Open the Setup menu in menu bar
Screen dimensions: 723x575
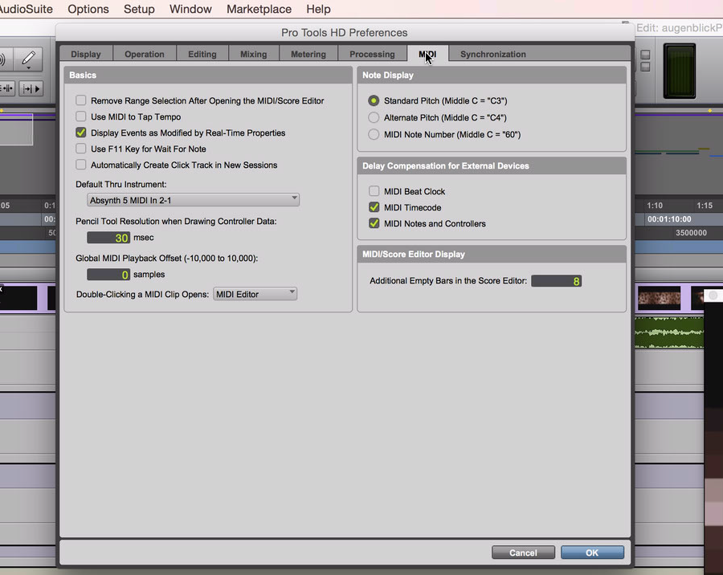[x=139, y=9]
